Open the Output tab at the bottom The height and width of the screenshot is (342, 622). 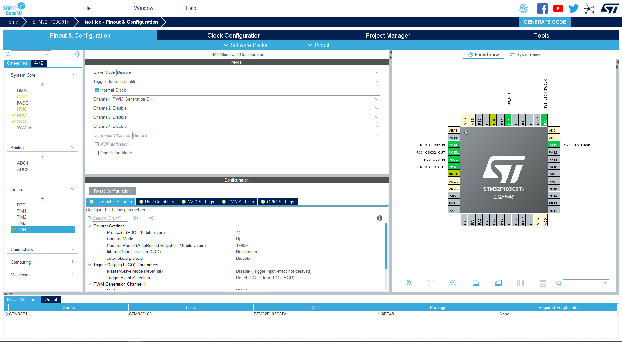pyautogui.click(x=51, y=299)
